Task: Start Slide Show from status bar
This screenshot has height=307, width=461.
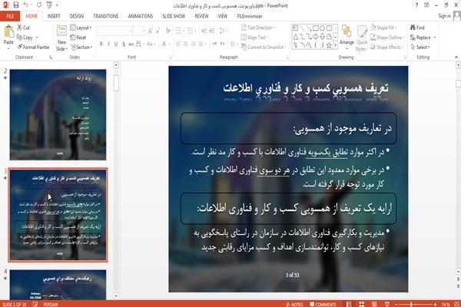Action: tap(387, 304)
